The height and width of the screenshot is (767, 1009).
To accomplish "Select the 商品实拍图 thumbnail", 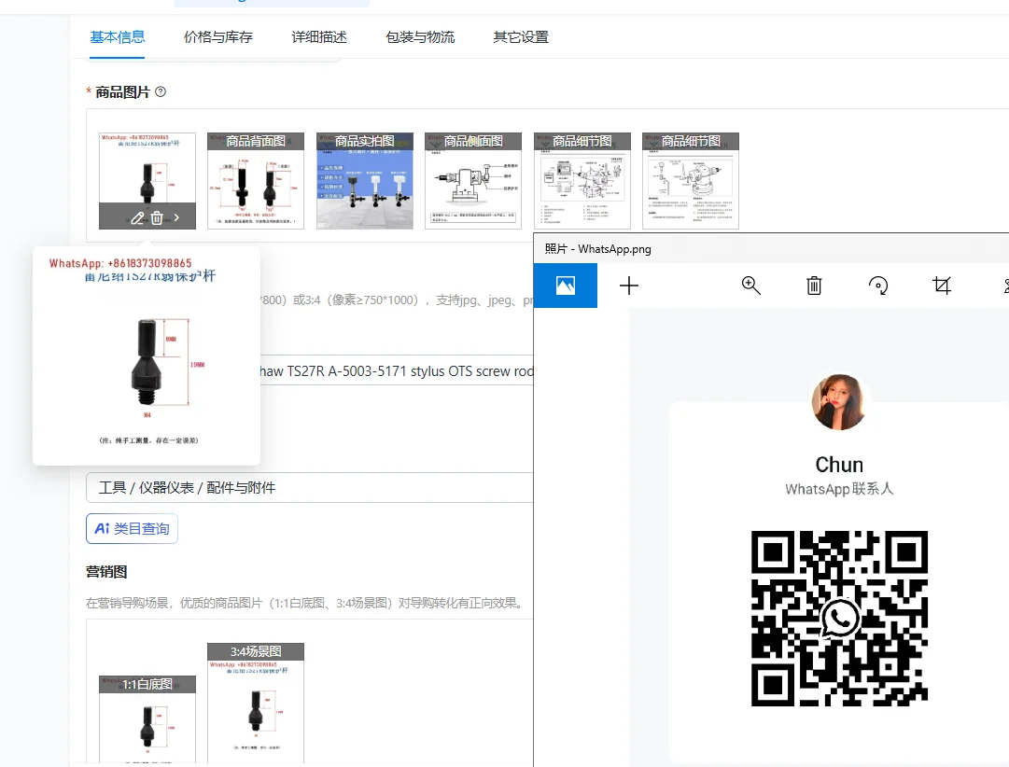I will tap(364, 181).
